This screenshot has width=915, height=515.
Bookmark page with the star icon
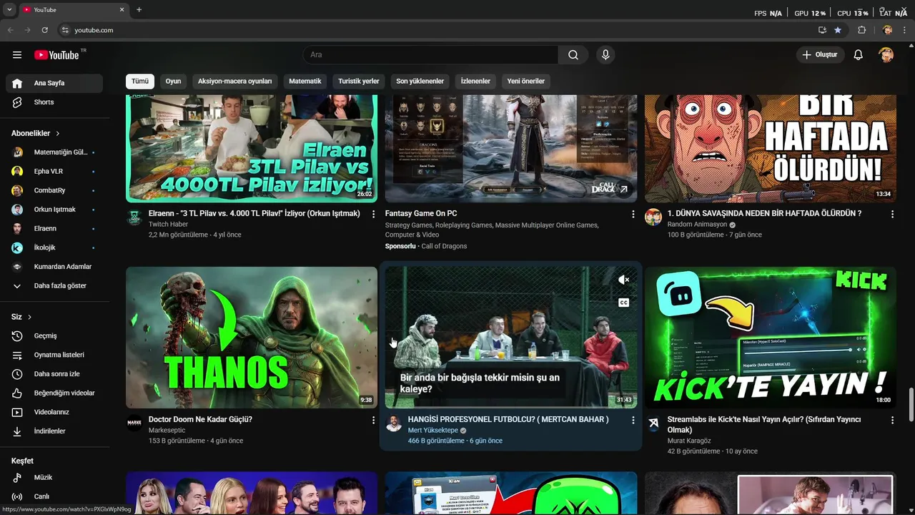pos(838,30)
